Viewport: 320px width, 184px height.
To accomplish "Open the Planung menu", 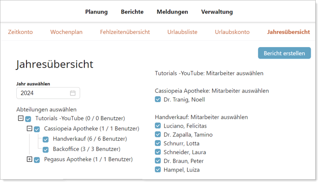I will (96, 12).
